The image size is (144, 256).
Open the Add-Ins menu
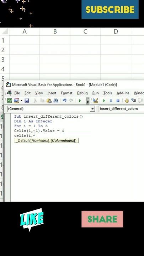coord(123,93)
